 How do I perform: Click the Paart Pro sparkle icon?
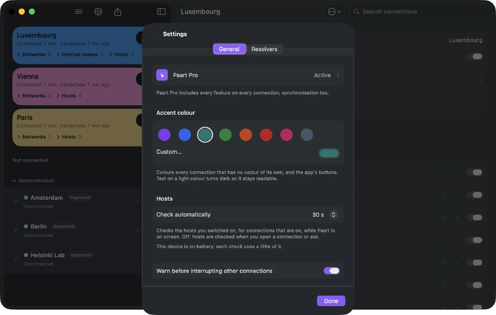(162, 75)
